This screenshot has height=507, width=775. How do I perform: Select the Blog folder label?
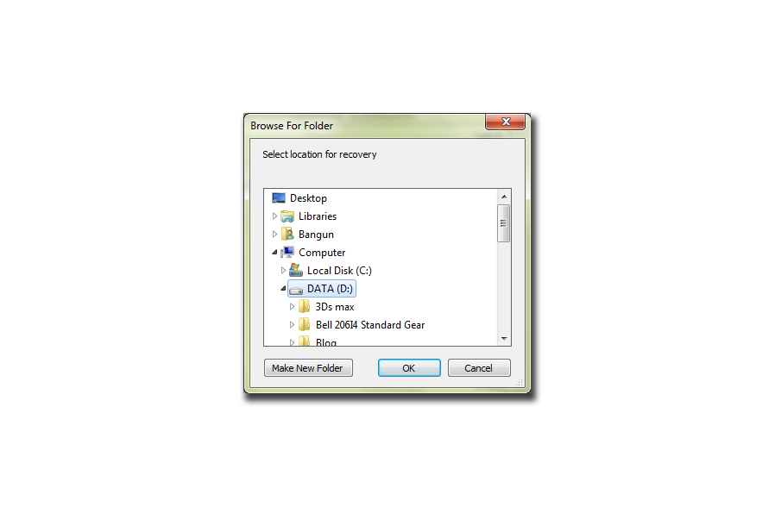point(326,342)
